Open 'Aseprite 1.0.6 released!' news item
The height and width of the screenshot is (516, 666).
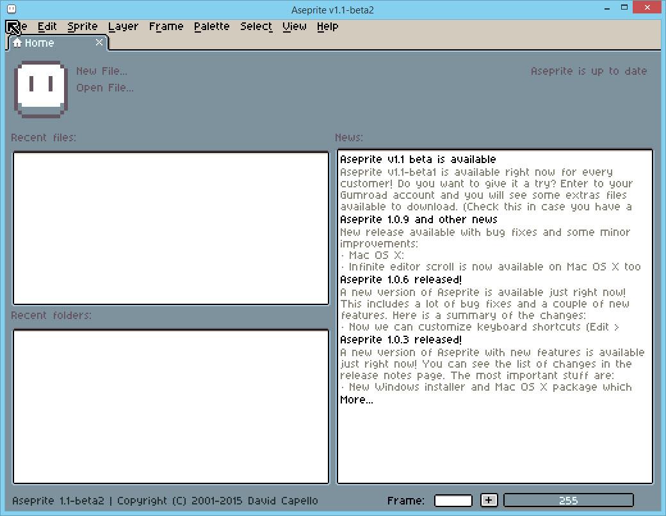click(401, 280)
